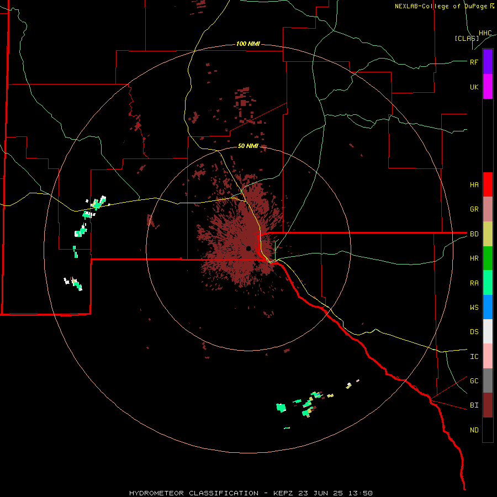Click the HR green legend swatch

pyautogui.click(x=488, y=258)
